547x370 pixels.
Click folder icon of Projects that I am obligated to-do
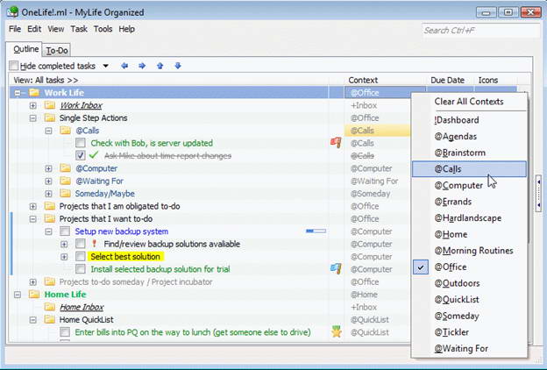coord(50,206)
